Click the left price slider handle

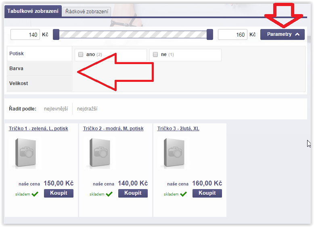point(56,34)
